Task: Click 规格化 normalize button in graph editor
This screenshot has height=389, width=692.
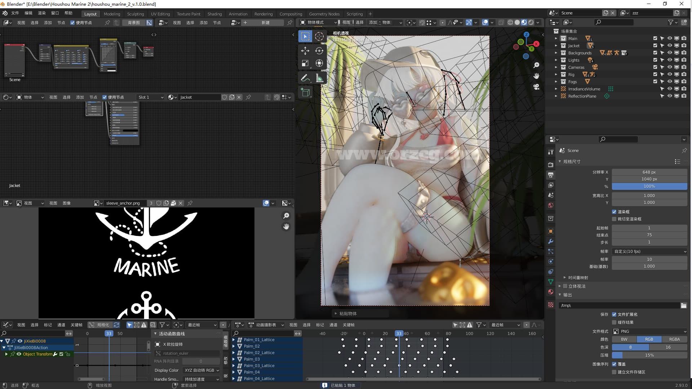Action: pyautogui.click(x=100, y=325)
